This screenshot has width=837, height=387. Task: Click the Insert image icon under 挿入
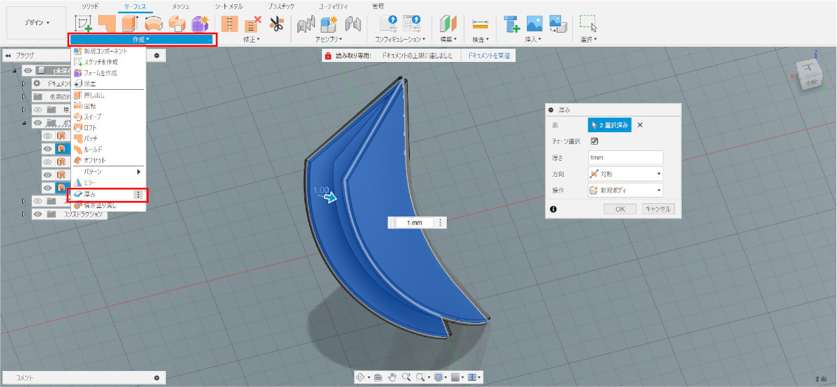click(x=535, y=24)
